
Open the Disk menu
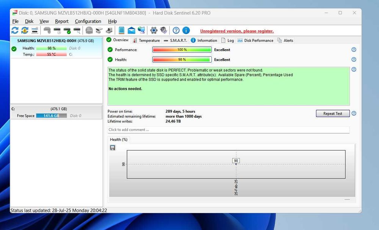pyautogui.click(x=29, y=21)
